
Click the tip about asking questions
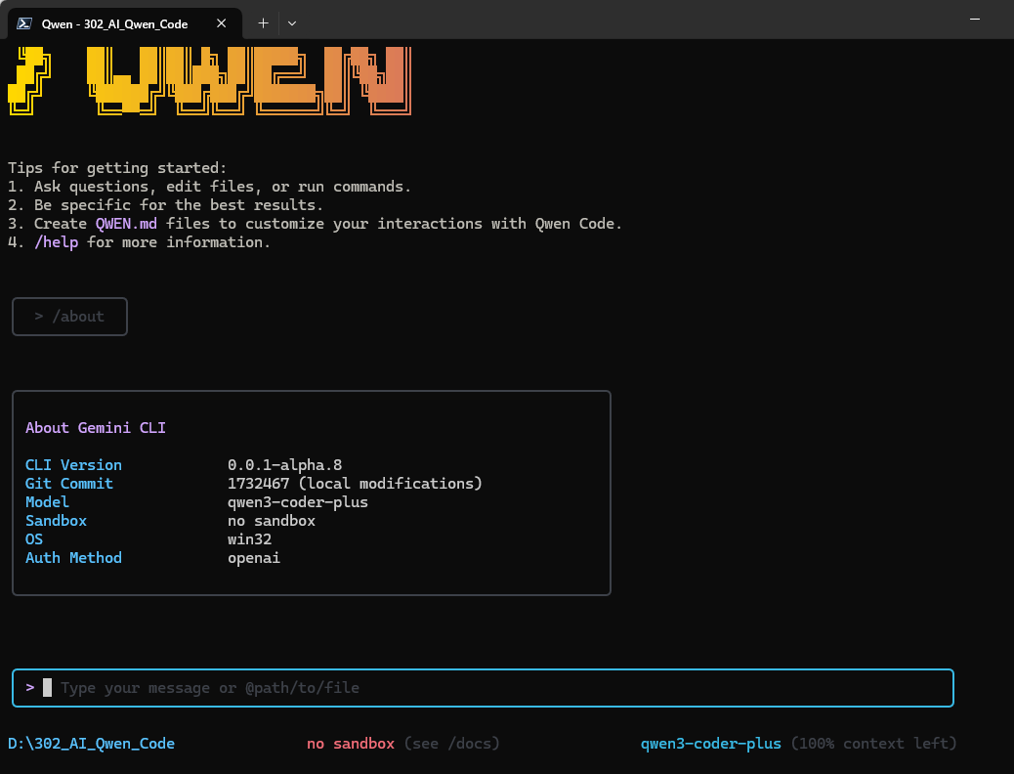[x=209, y=187]
